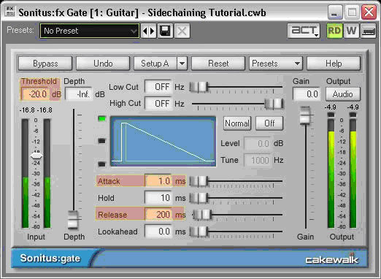
Task: Minimize the Sonitus:fx Gate window
Action: coord(335,12)
